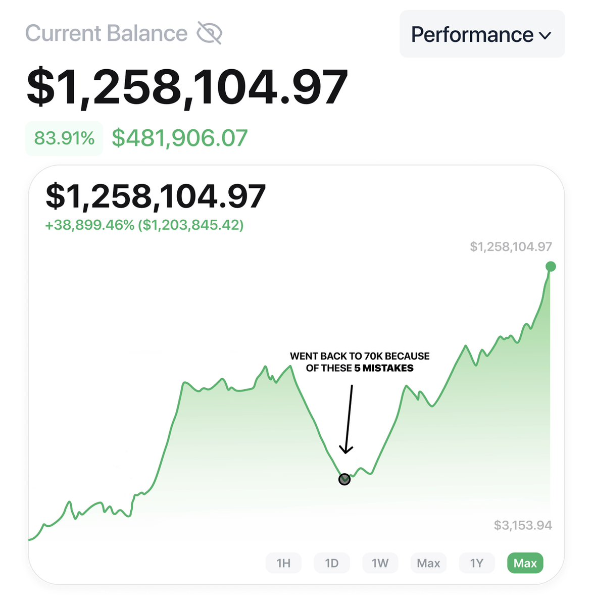Click the gray $1,258,104.97 chart peak label
The height and width of the screenshot is (606, 593).
pyautogui.click(x=511, y=246)
